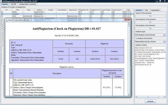
Task: Close the Result for documents dialog
Action: 127,20
